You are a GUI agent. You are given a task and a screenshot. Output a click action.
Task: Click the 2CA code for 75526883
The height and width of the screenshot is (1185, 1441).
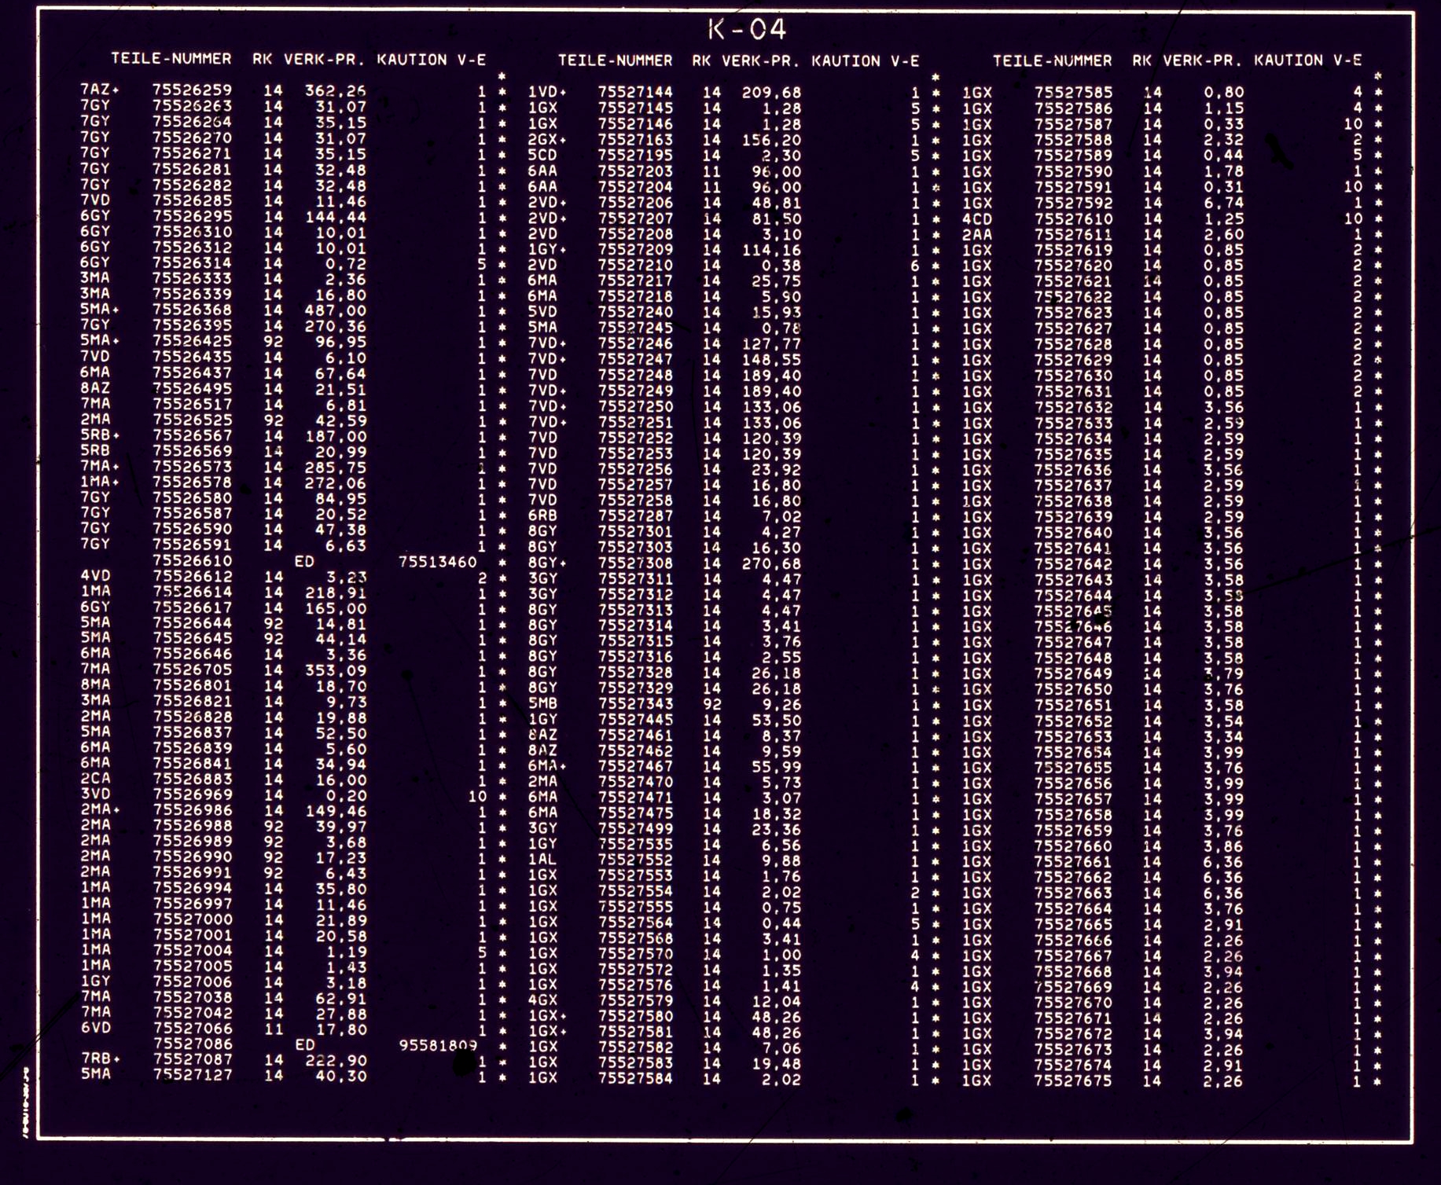[x=95, y=779]
